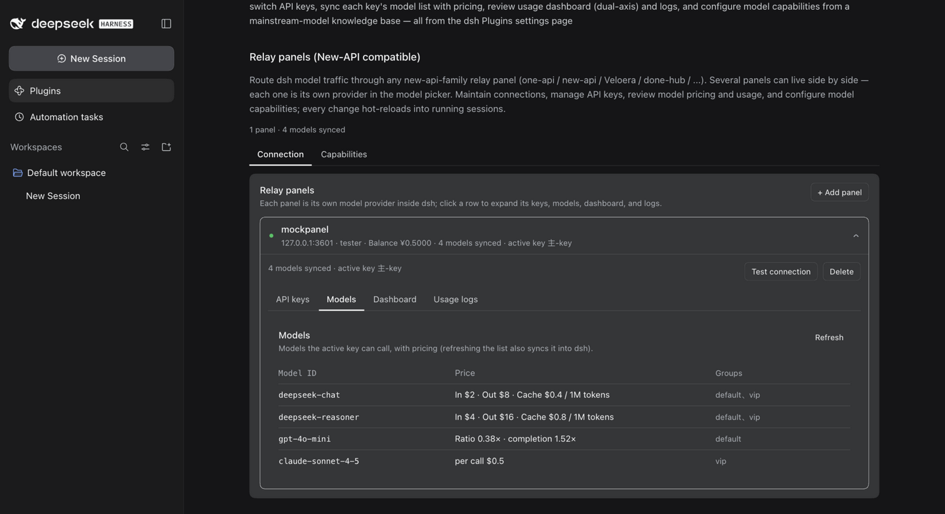Click '1 panel · 4 models synced' status
Screen dimensions: 945x514
tap(297, 129)
